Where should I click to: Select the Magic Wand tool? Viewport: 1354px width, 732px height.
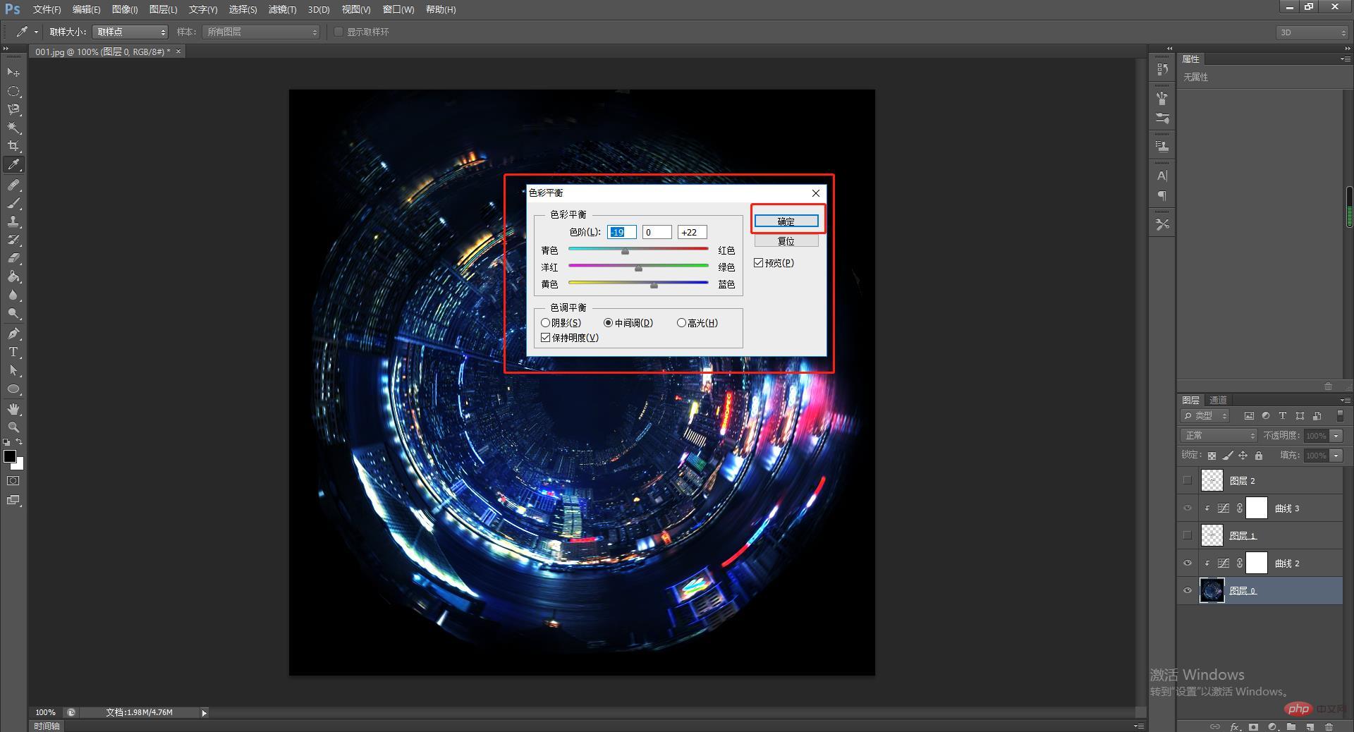(13, 128)
